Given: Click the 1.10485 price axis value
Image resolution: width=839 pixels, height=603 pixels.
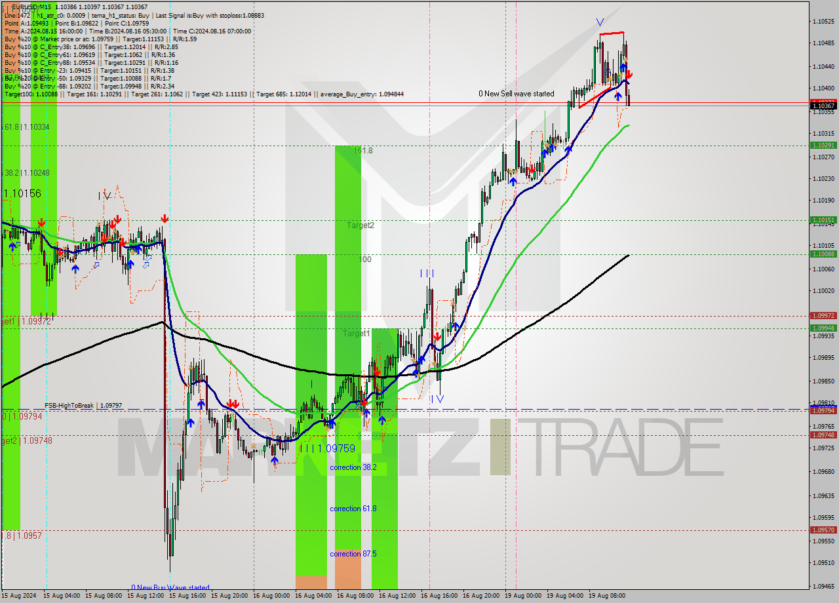Looking at the screenshot, I should coord(823,43).
